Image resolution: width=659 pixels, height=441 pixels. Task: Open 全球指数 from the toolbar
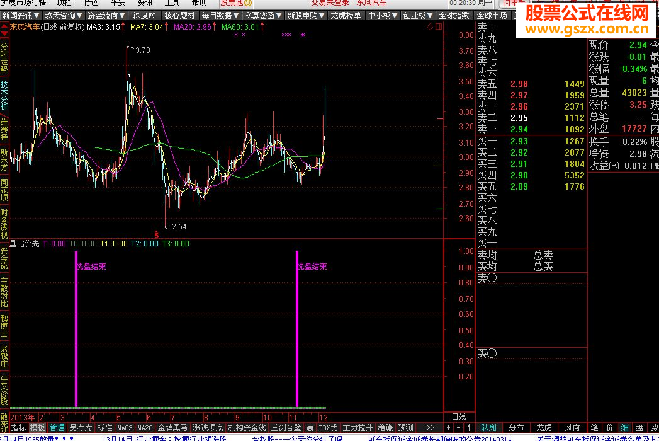[x=454, y=16]
